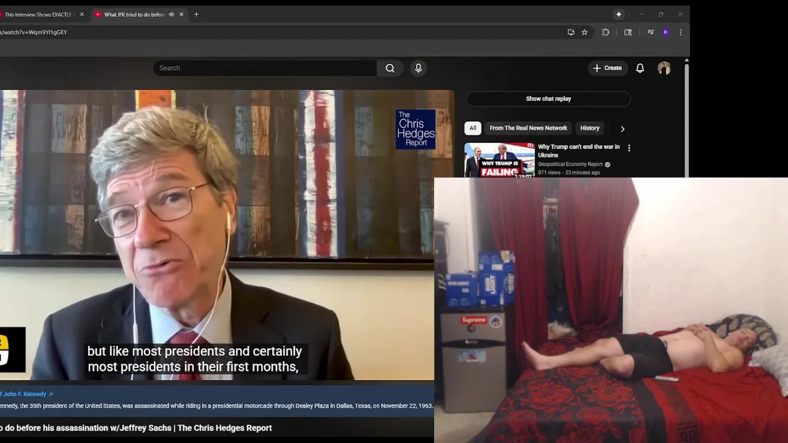The height and width of the screenshot is (443, 788).
Task: Click the YouTube search magnifier button
Action: (390, 68)
